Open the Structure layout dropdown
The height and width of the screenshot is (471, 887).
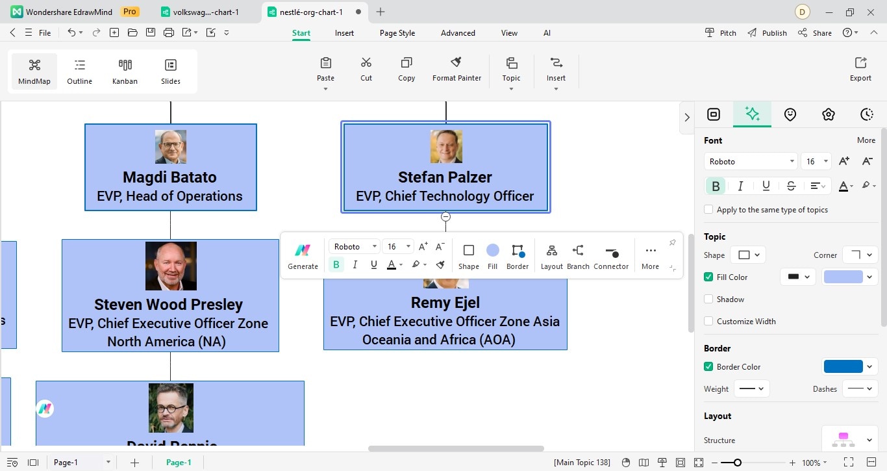point(850,440)
